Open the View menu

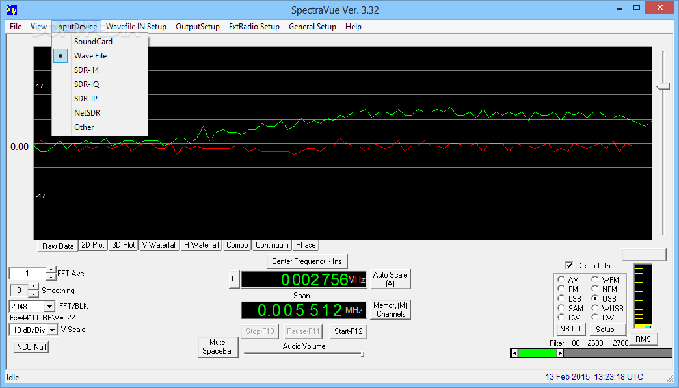pyautogui.click(x=38, y=27)
